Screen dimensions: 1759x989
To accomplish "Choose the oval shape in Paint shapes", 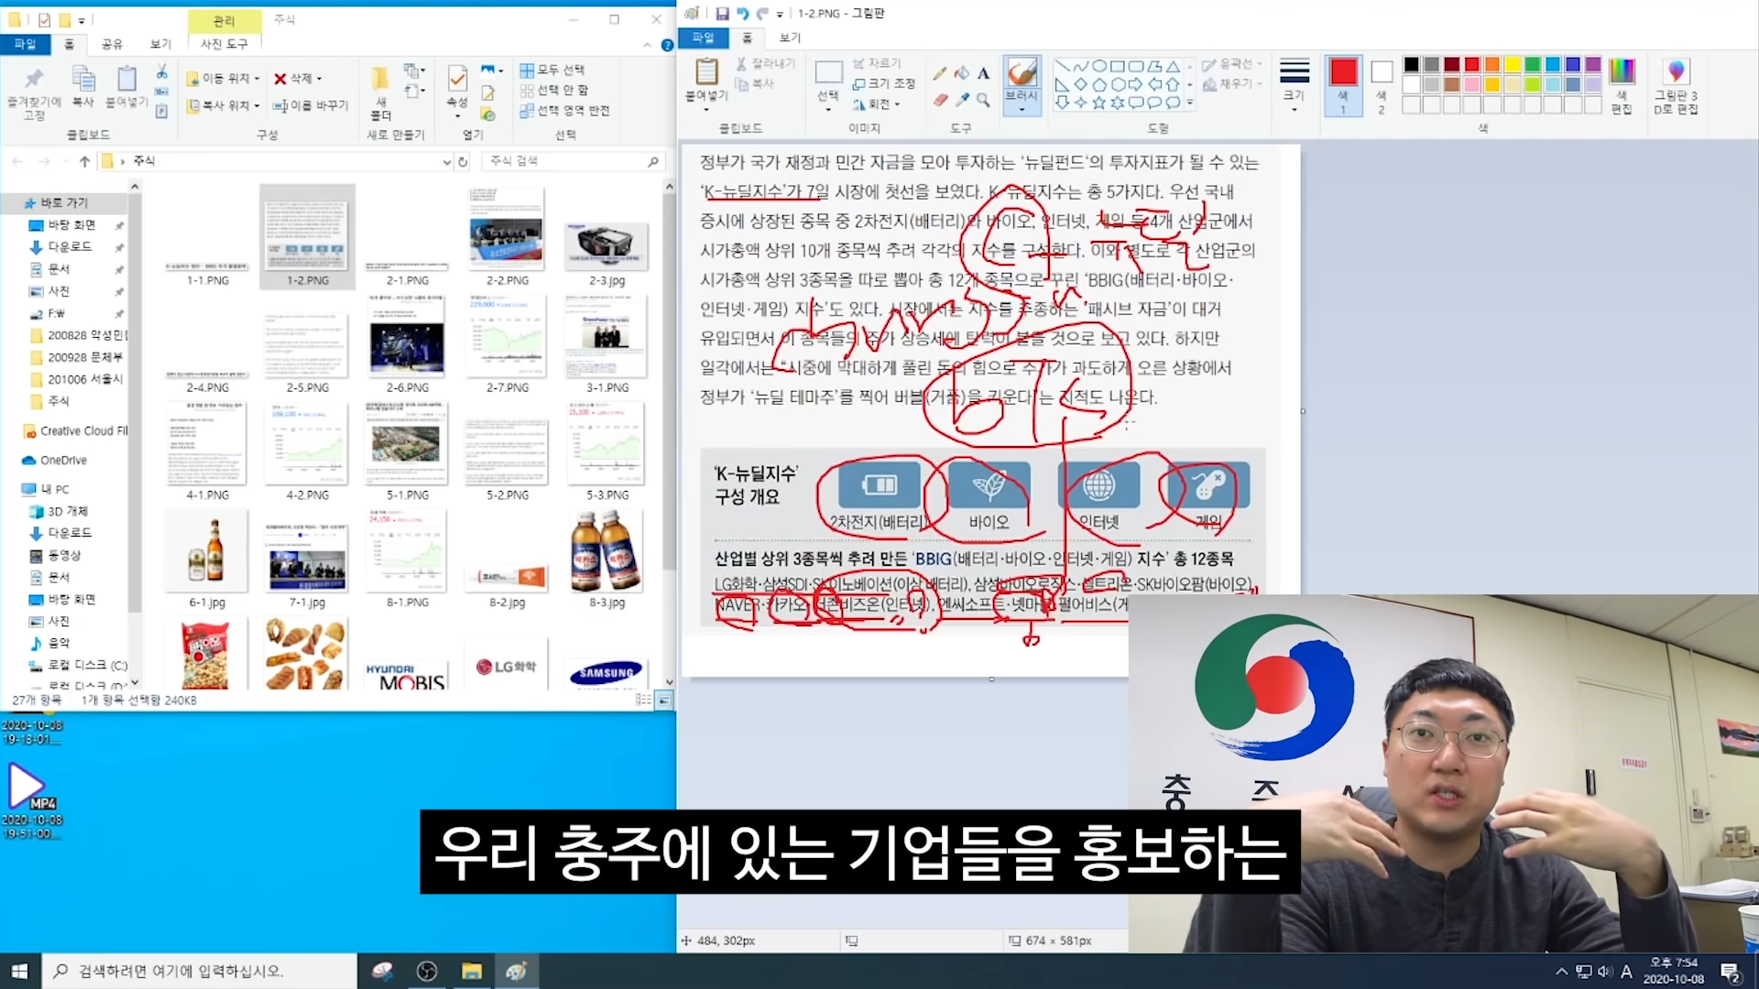I will pyautogui.click(x=1098, y=66).
